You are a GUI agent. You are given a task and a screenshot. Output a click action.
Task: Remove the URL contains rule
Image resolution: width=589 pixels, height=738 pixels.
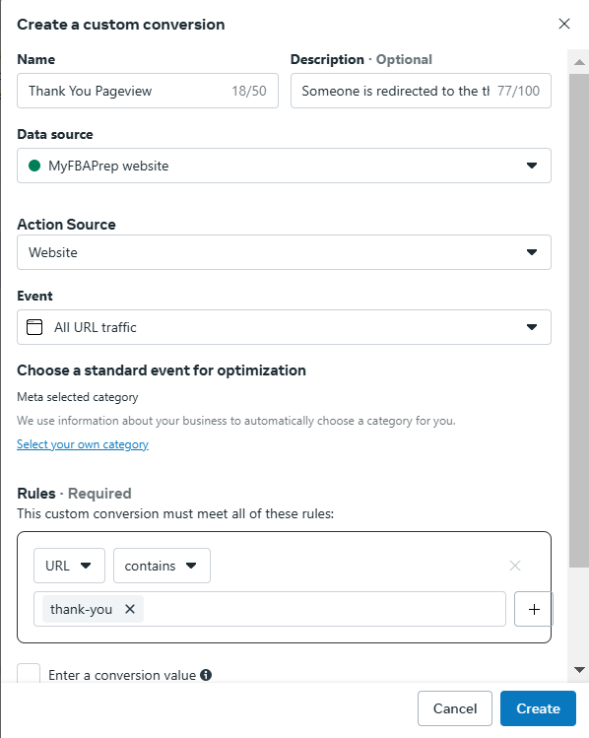(x=515, y=566)
